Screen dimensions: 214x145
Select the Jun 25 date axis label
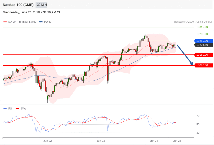(177, 141)
